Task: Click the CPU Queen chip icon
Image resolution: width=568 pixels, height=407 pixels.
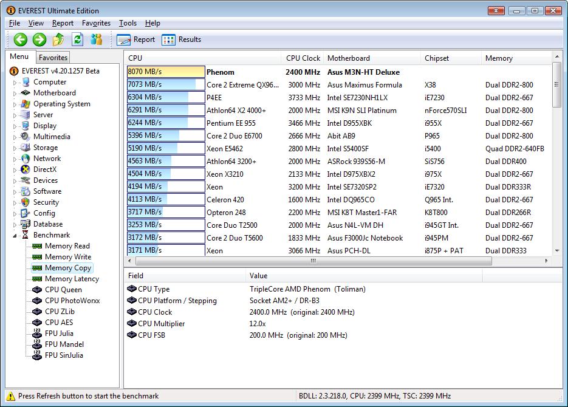Action: pyautogui.click(x=37, y=290)
